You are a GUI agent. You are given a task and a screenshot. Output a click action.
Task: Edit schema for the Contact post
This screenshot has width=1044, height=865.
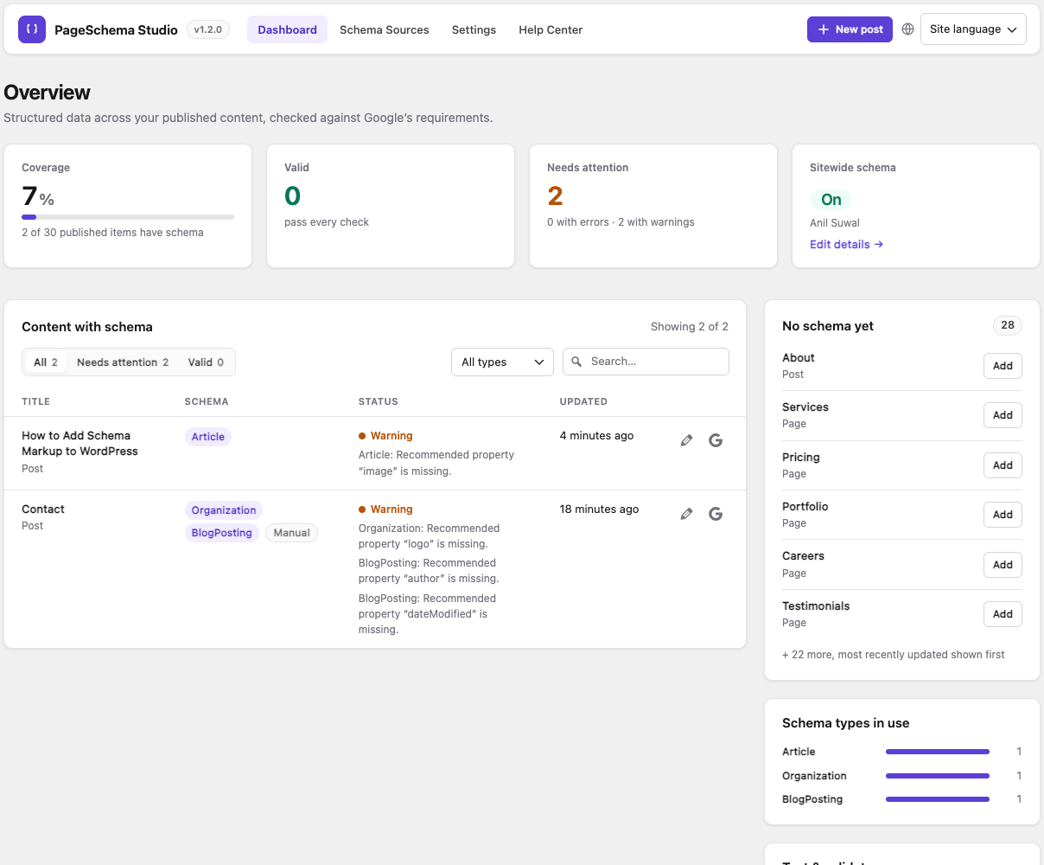click(x=686, y=514)
